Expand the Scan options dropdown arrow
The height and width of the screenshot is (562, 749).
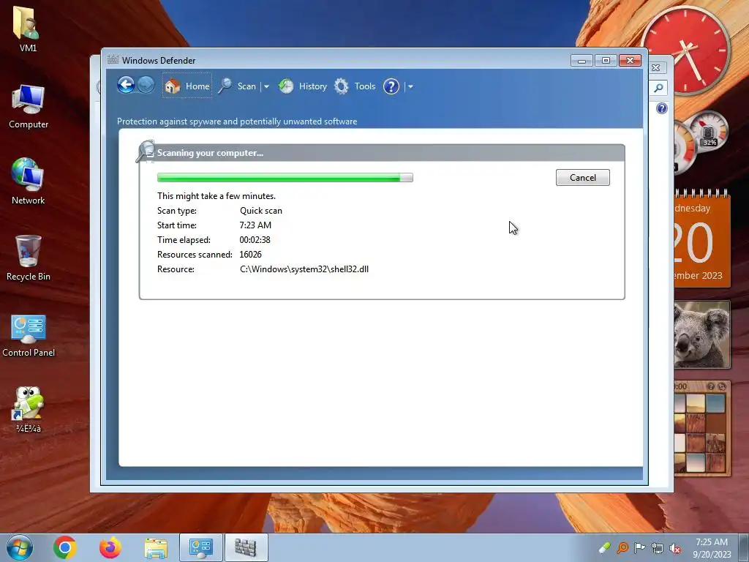[266, 86]
